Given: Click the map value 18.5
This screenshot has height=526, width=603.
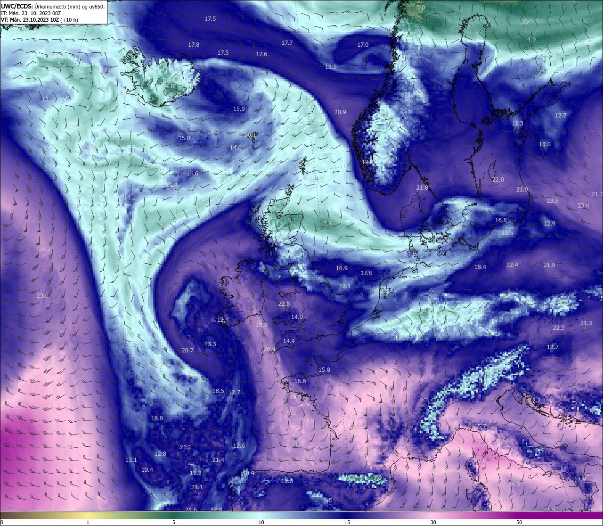Looking at the screenshot, I should pos(218,391).
